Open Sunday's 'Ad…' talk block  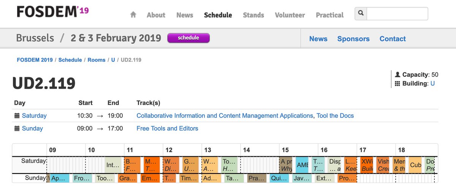(211, 178)
